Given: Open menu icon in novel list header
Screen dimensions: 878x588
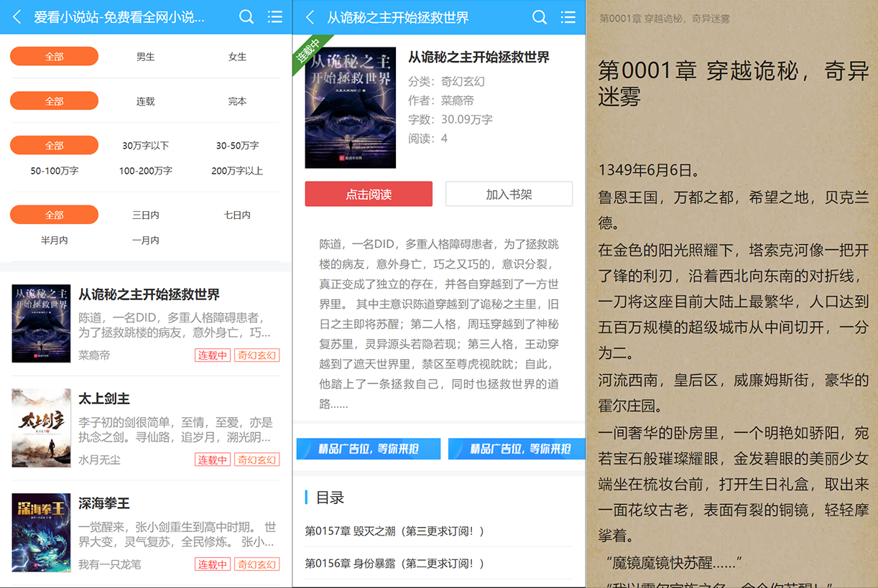Looking at the screenshot, I should click(x=274, y=17).
